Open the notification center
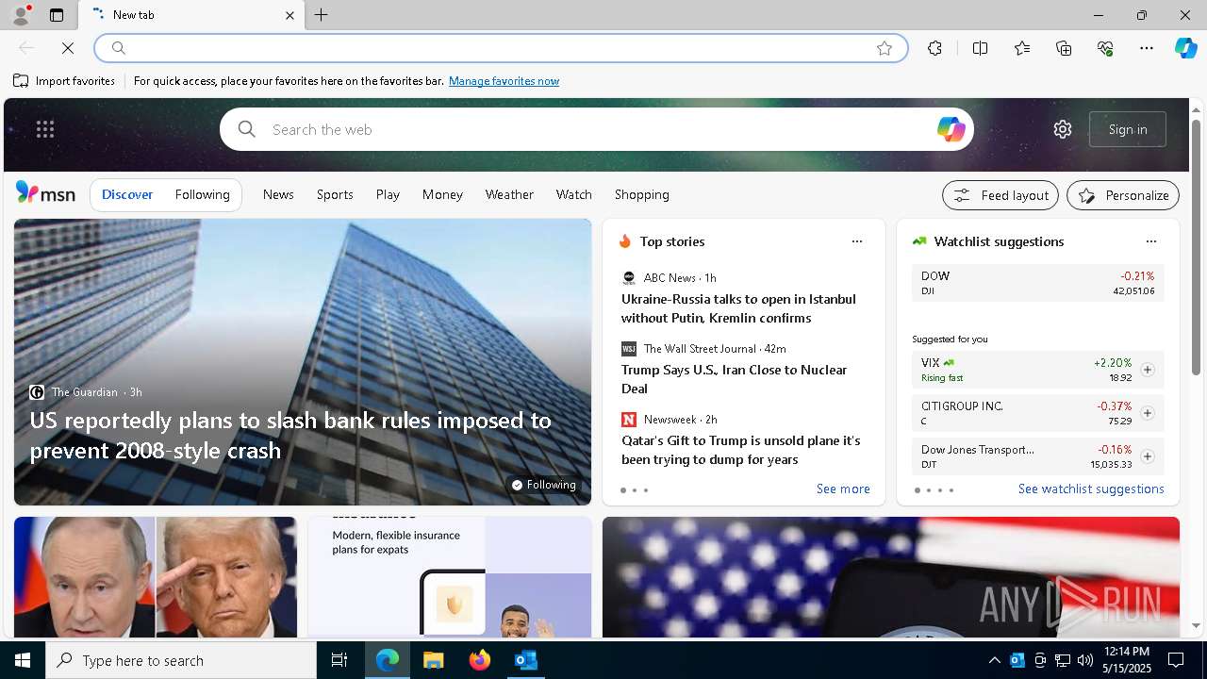Viewport: 1207px width, 679px height. pyautogui.click(x=1176, y=660)
